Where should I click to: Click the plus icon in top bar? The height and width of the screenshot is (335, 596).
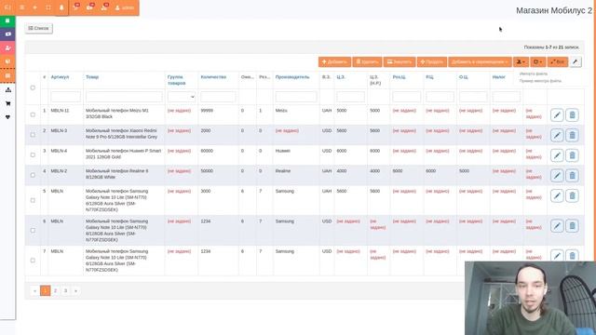(x=35, y=7)
